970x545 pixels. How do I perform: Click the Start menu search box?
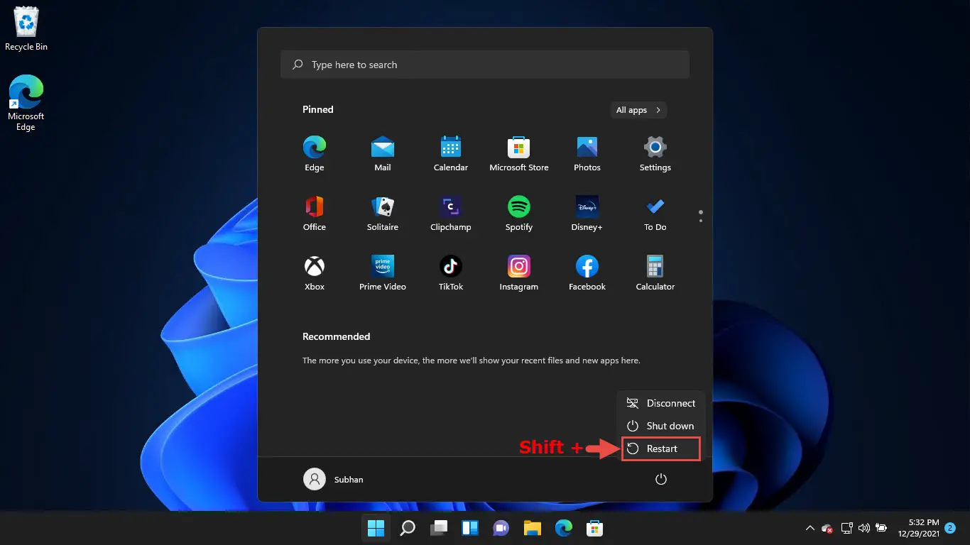[485, 65]
